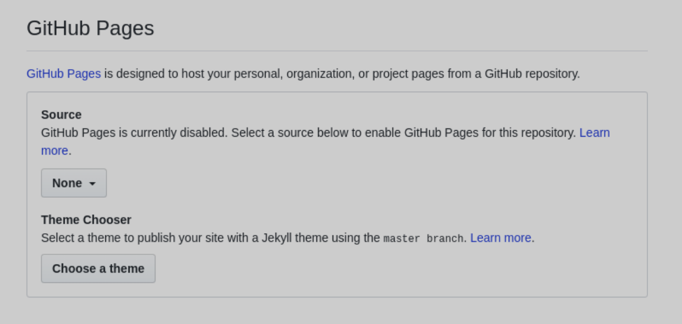
Task: Click the word 'more' under Source description
Action: pyautogui.click(x=55, y=151)
